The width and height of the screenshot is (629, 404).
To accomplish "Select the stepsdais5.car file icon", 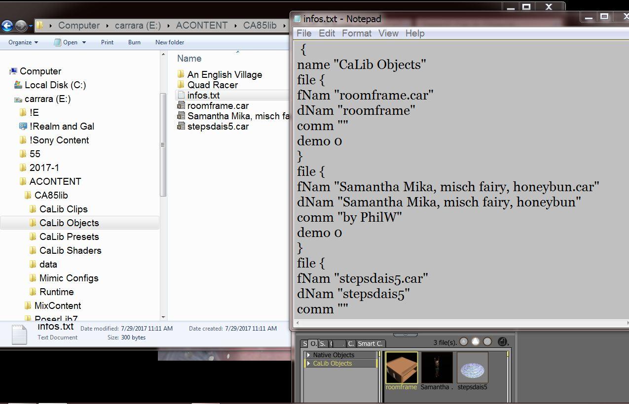I will coord(181,126).
